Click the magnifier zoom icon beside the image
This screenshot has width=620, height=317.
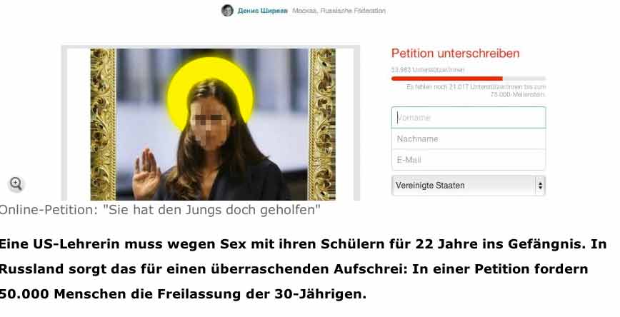pos(16,183)
